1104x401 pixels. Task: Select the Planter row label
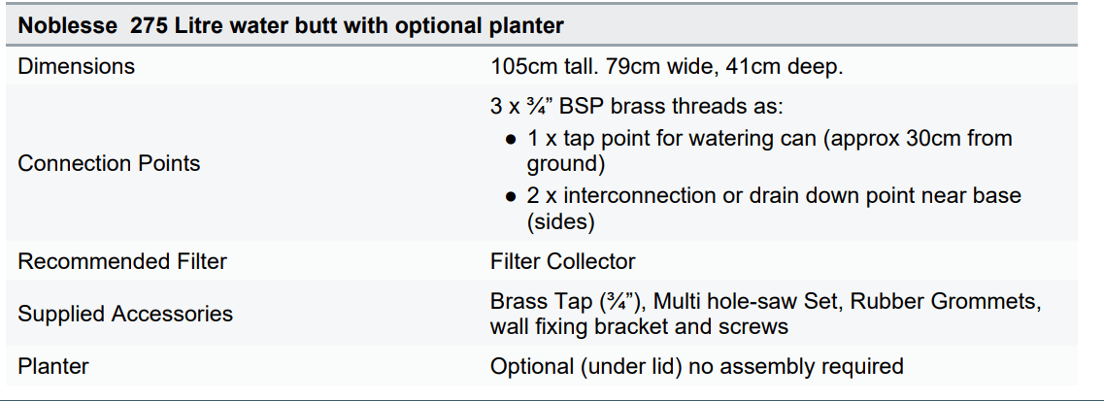pyautogui.click(x=53, y=366)
